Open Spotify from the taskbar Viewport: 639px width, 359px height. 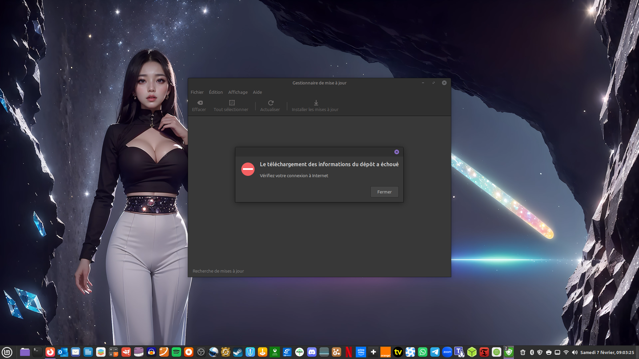176,352
